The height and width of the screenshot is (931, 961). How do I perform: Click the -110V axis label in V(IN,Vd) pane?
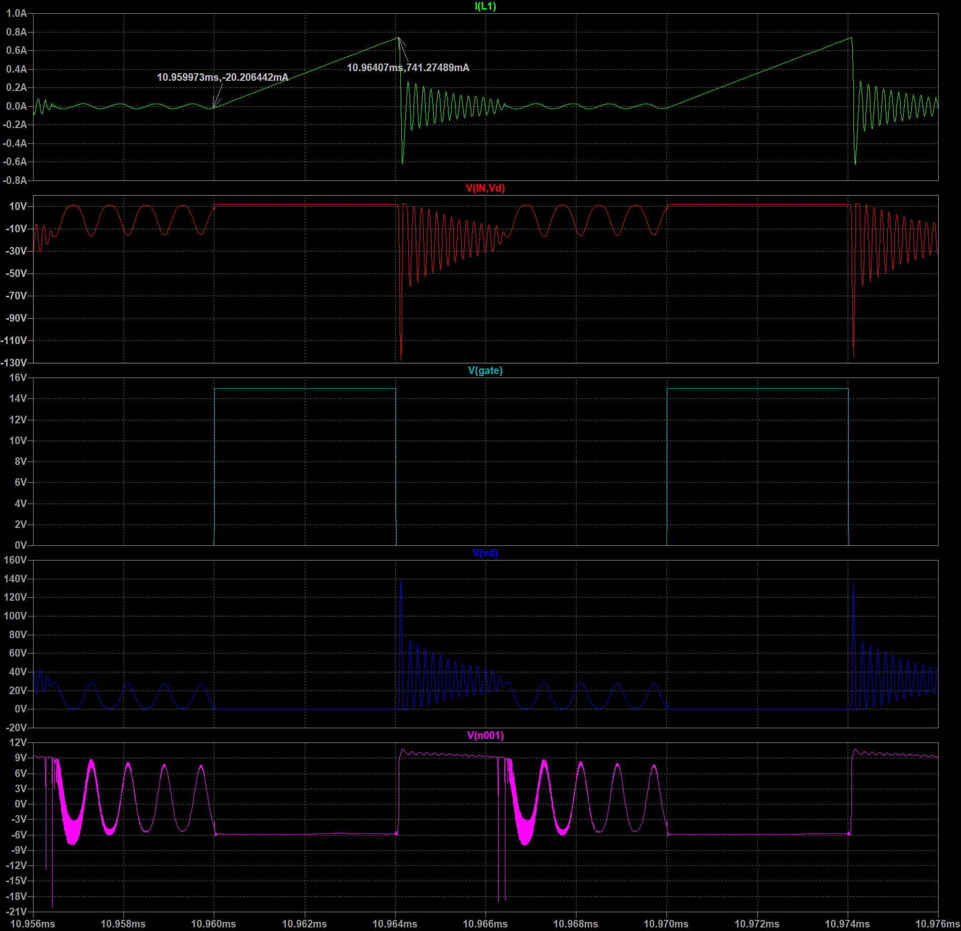pyautogui.click(x=14, y=340)
